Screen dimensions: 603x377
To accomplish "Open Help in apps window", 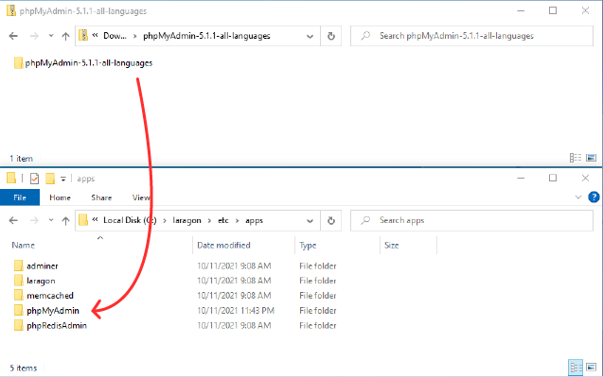I will pyautogui.click(x=594, y=197).
